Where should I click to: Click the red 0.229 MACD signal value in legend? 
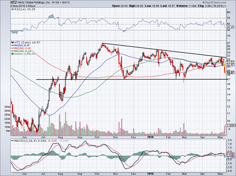pyautogui.click(x=53, y=141)
